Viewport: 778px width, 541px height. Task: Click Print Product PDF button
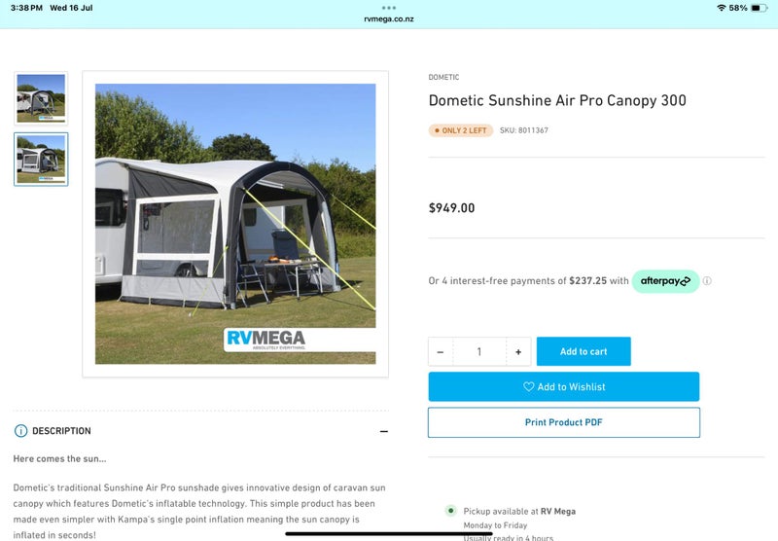pos(564,422)
